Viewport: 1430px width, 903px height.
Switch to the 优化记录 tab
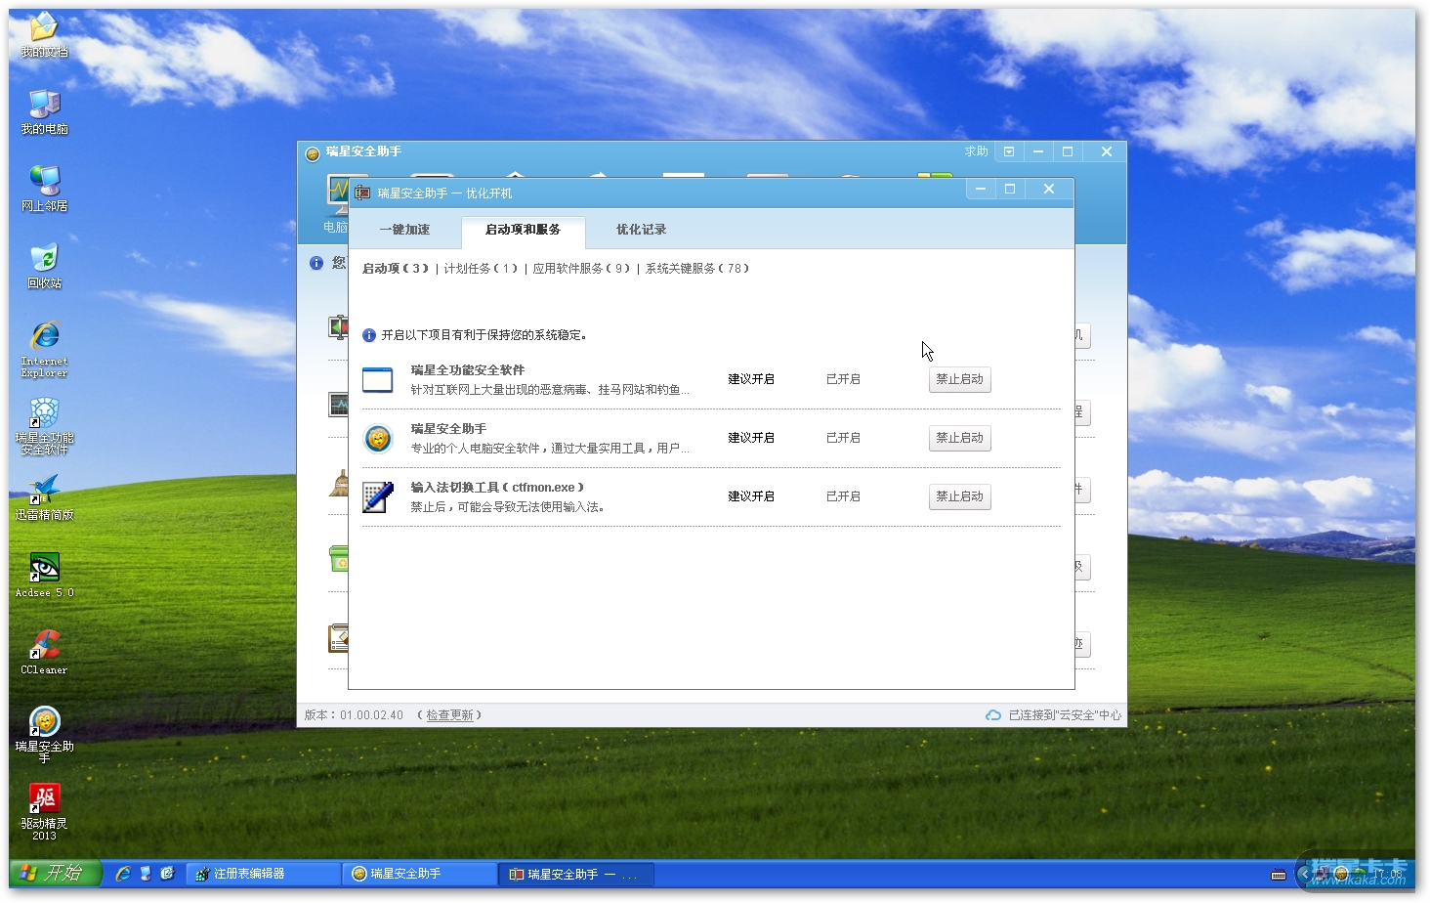click(x=641, y=230)
